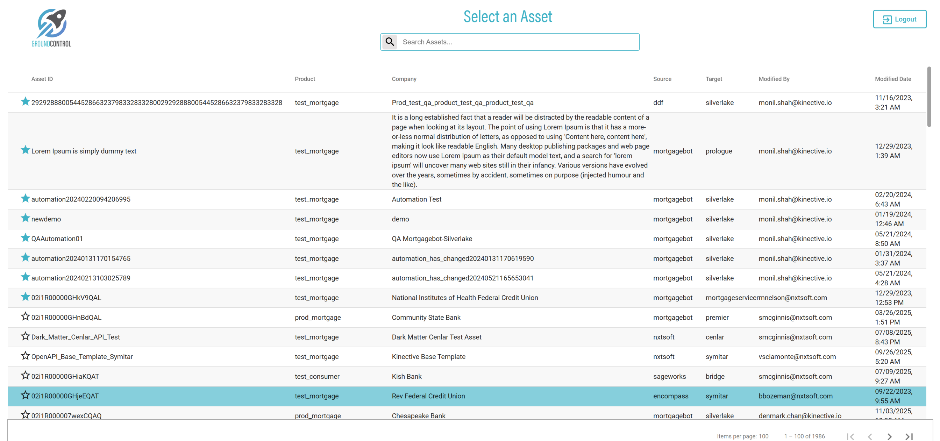Favorite the Community State Bank asset star

pyautogui.click(x=25, y=316)
